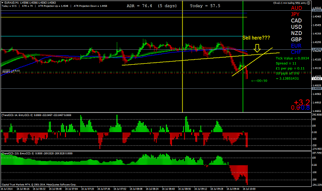Viewport: 322px width, 191px height.
Task: Click the "(5 days)" label
Action: [167, 6]
